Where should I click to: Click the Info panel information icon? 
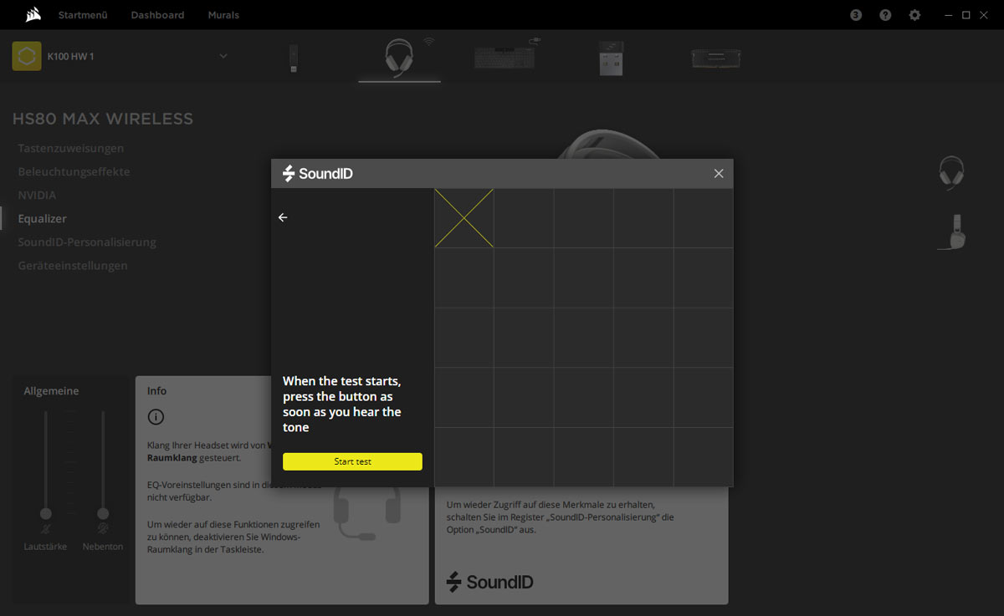156,417
